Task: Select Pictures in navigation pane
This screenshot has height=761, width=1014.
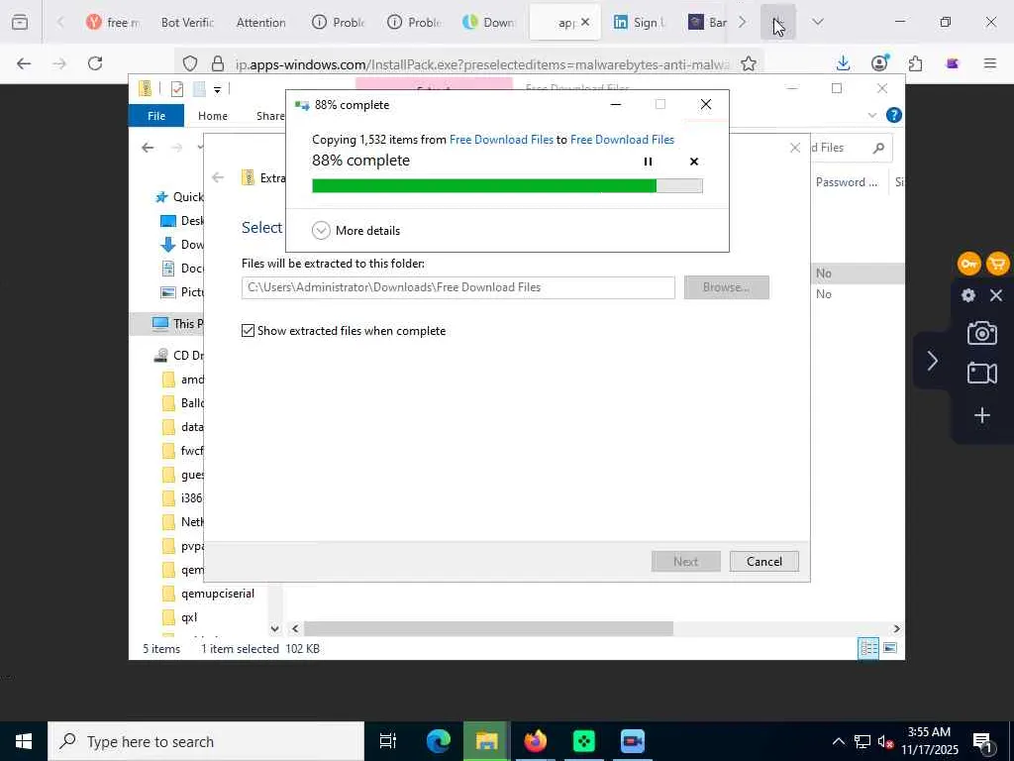Action: click(x=182, y=292)
